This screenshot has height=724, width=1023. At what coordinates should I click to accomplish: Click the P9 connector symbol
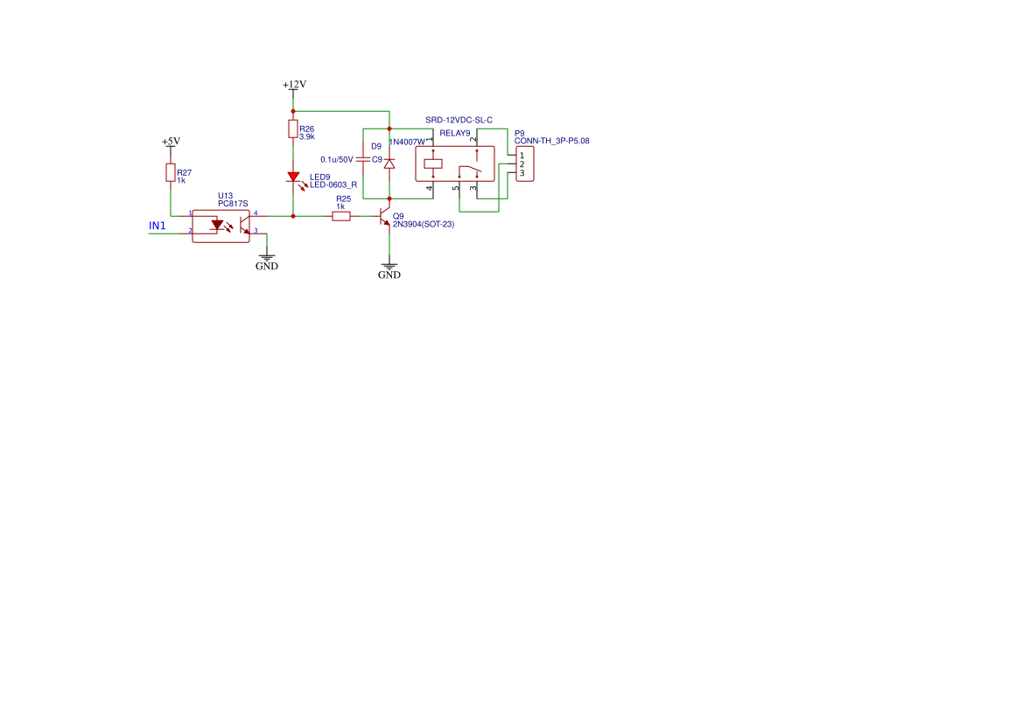click(x=524, y=164)
